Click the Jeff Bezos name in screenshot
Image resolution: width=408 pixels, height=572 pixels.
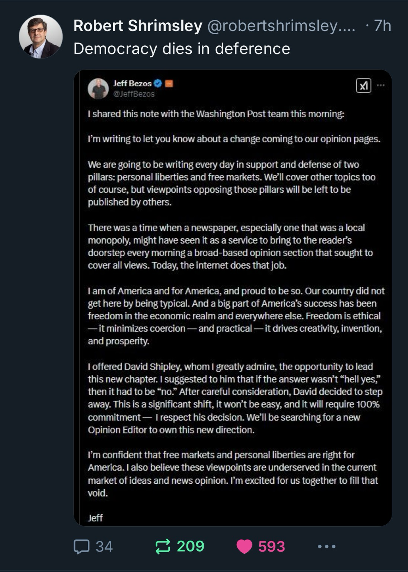coord(133,83)
